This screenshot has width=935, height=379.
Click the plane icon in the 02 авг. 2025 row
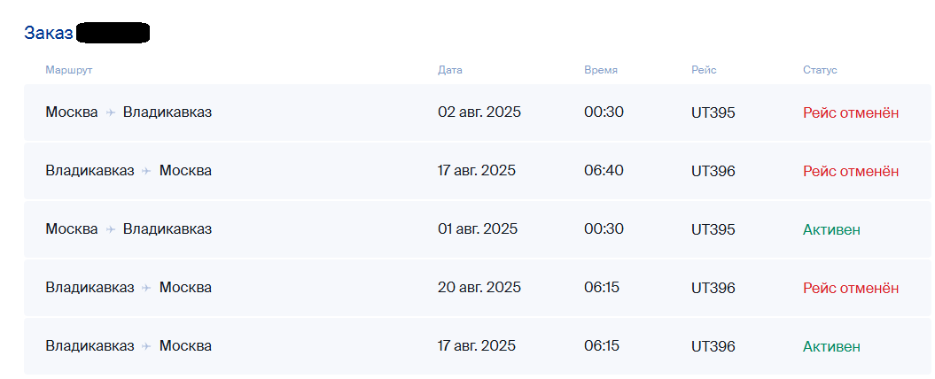pos(111,112)
